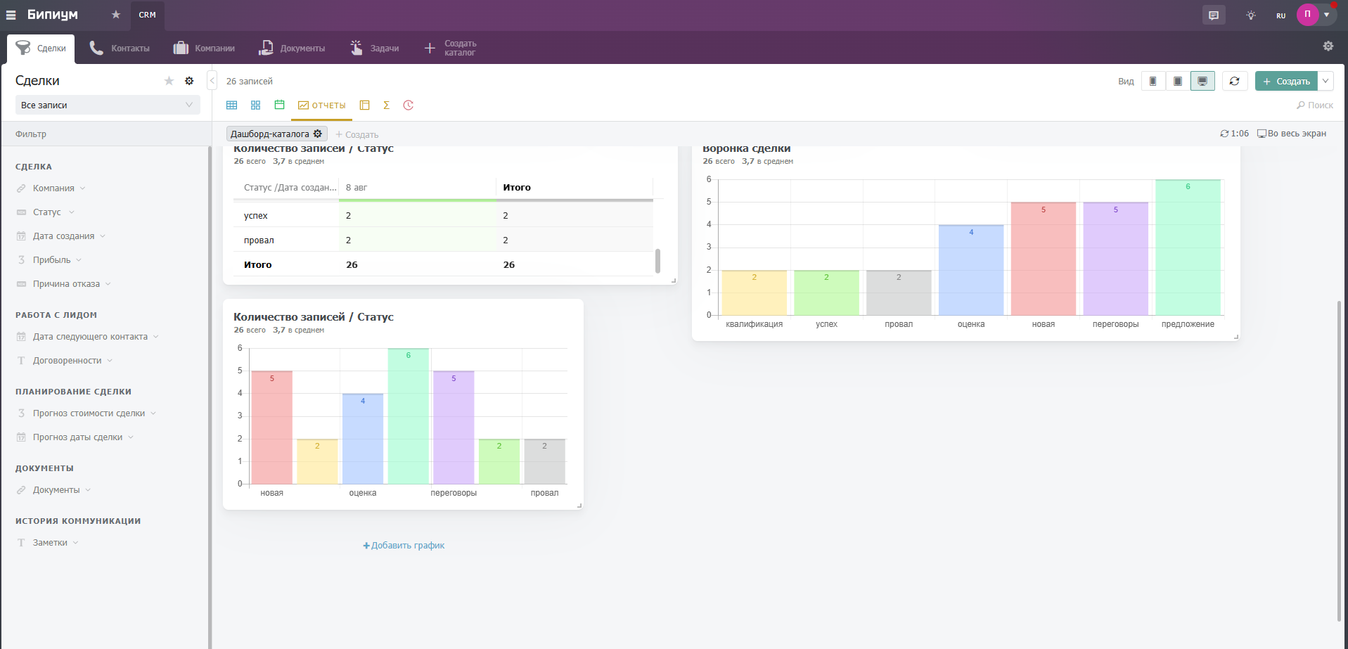
Task: Open the Дашборд-каталога settings gear
Action: click(x=318, y=134)
